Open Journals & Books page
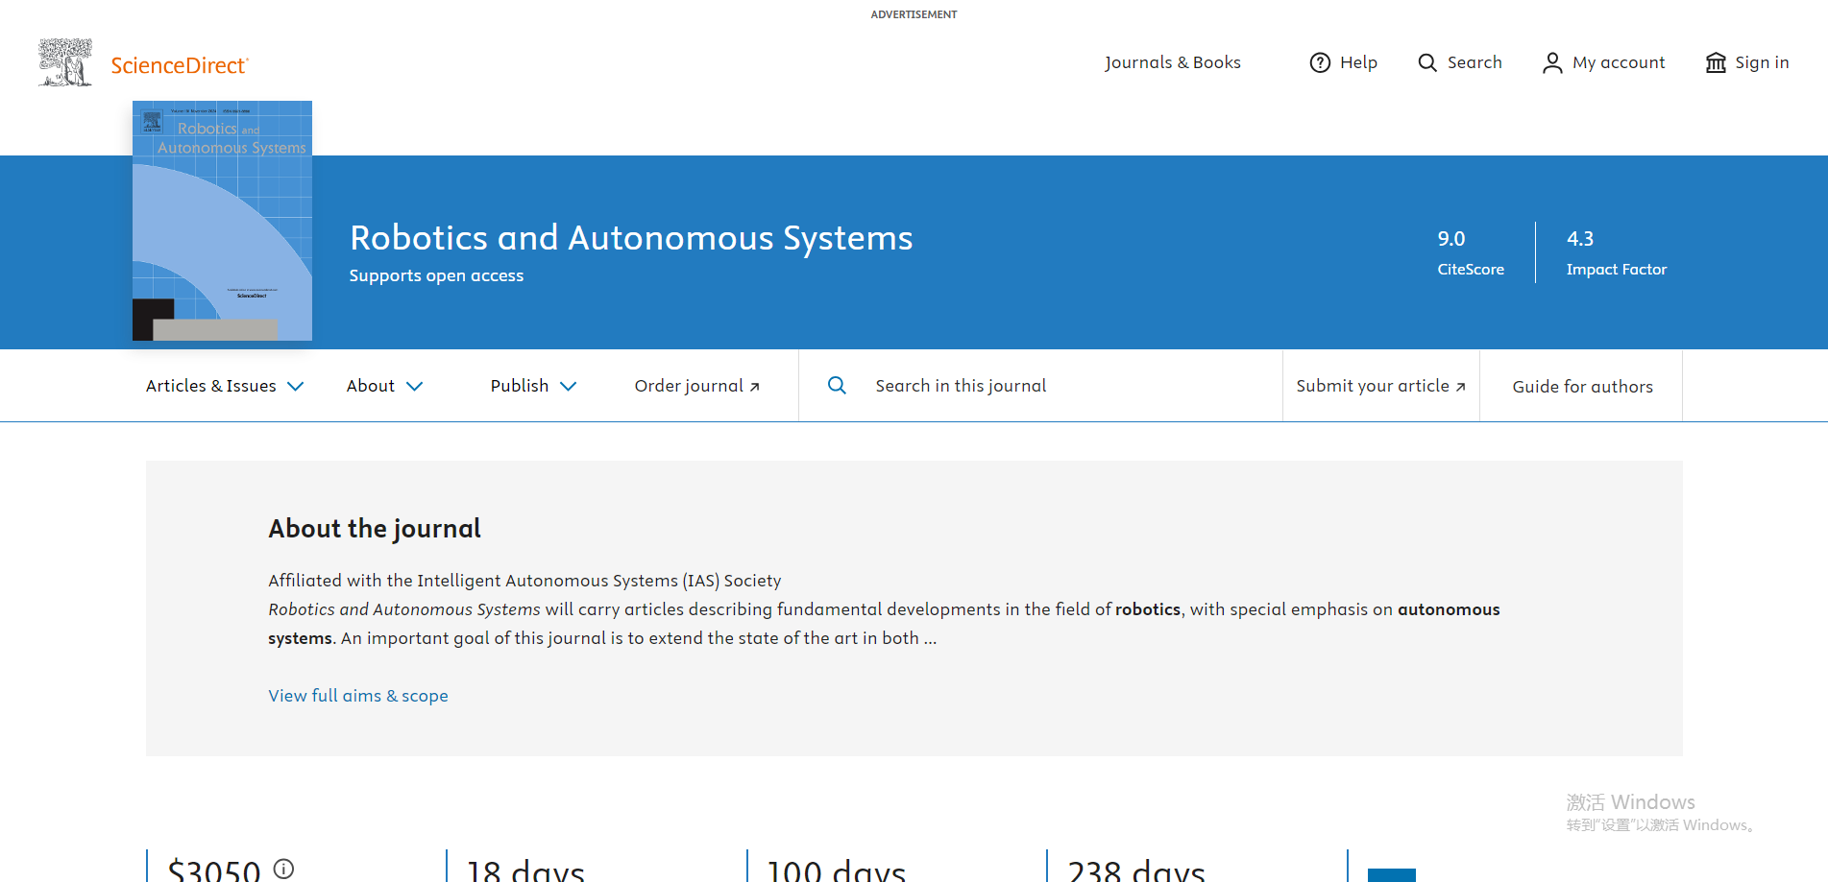Screen dimensions: 1828x882 point(1172,62)
